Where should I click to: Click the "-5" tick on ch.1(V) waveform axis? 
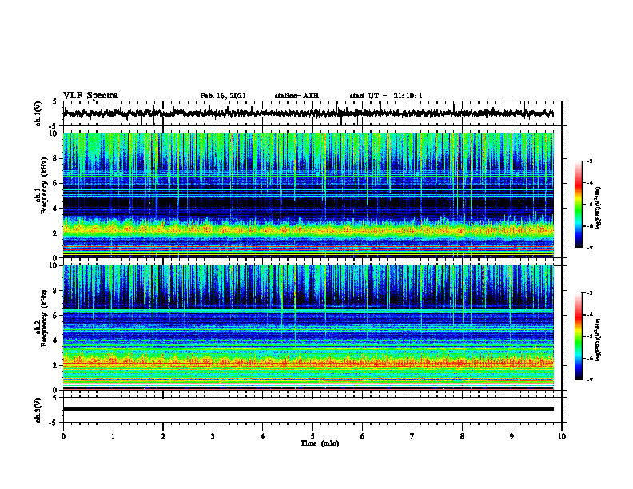tap(54, 126)
